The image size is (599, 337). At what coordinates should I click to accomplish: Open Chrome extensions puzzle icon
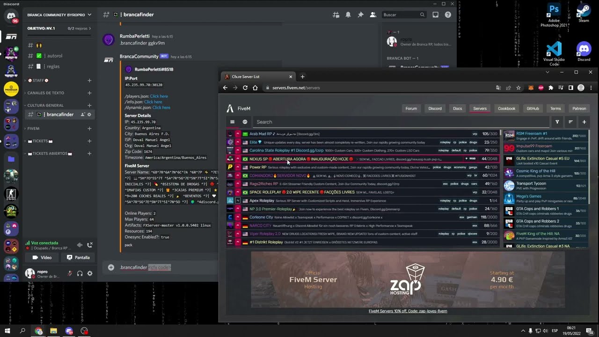point(550,88)
